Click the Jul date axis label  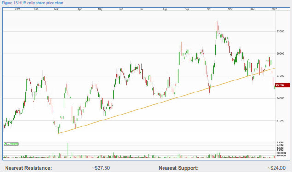(142, 9)
